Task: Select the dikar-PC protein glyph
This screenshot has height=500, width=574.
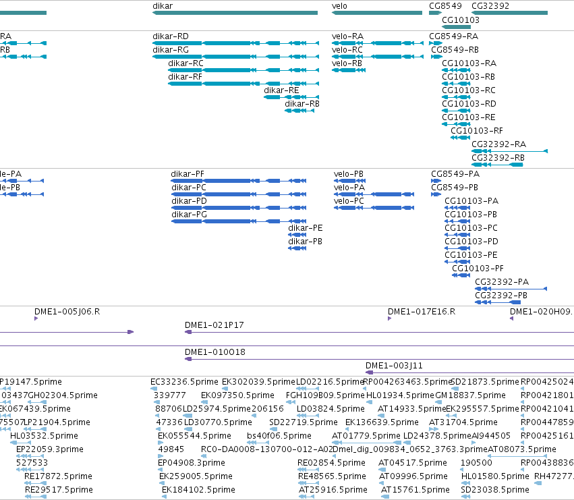Action: click(x=239, y=194)
